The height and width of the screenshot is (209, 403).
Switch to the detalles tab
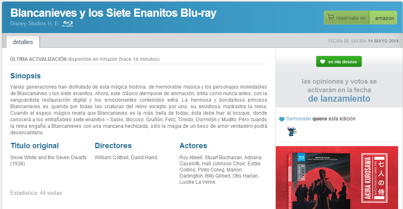tap(23, 42)
